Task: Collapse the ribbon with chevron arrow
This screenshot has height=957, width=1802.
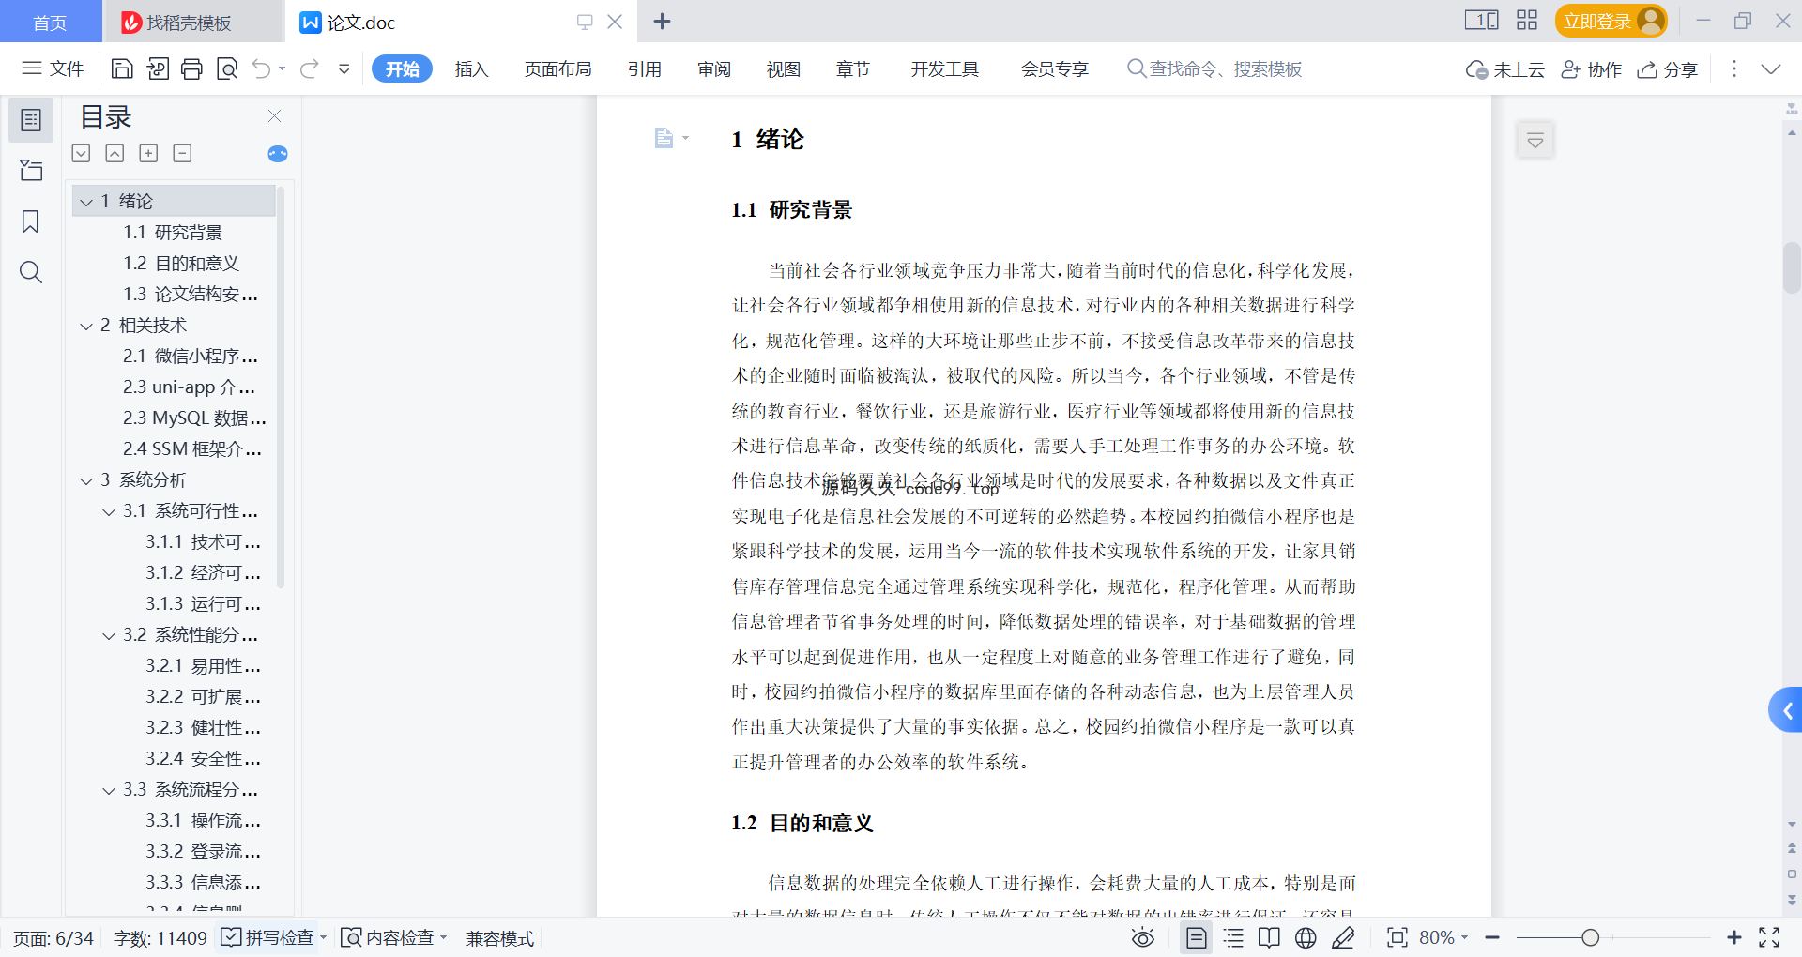Action: pos(1770,68)
